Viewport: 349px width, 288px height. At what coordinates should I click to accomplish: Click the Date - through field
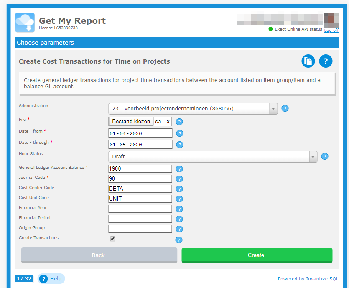point(140,145)
